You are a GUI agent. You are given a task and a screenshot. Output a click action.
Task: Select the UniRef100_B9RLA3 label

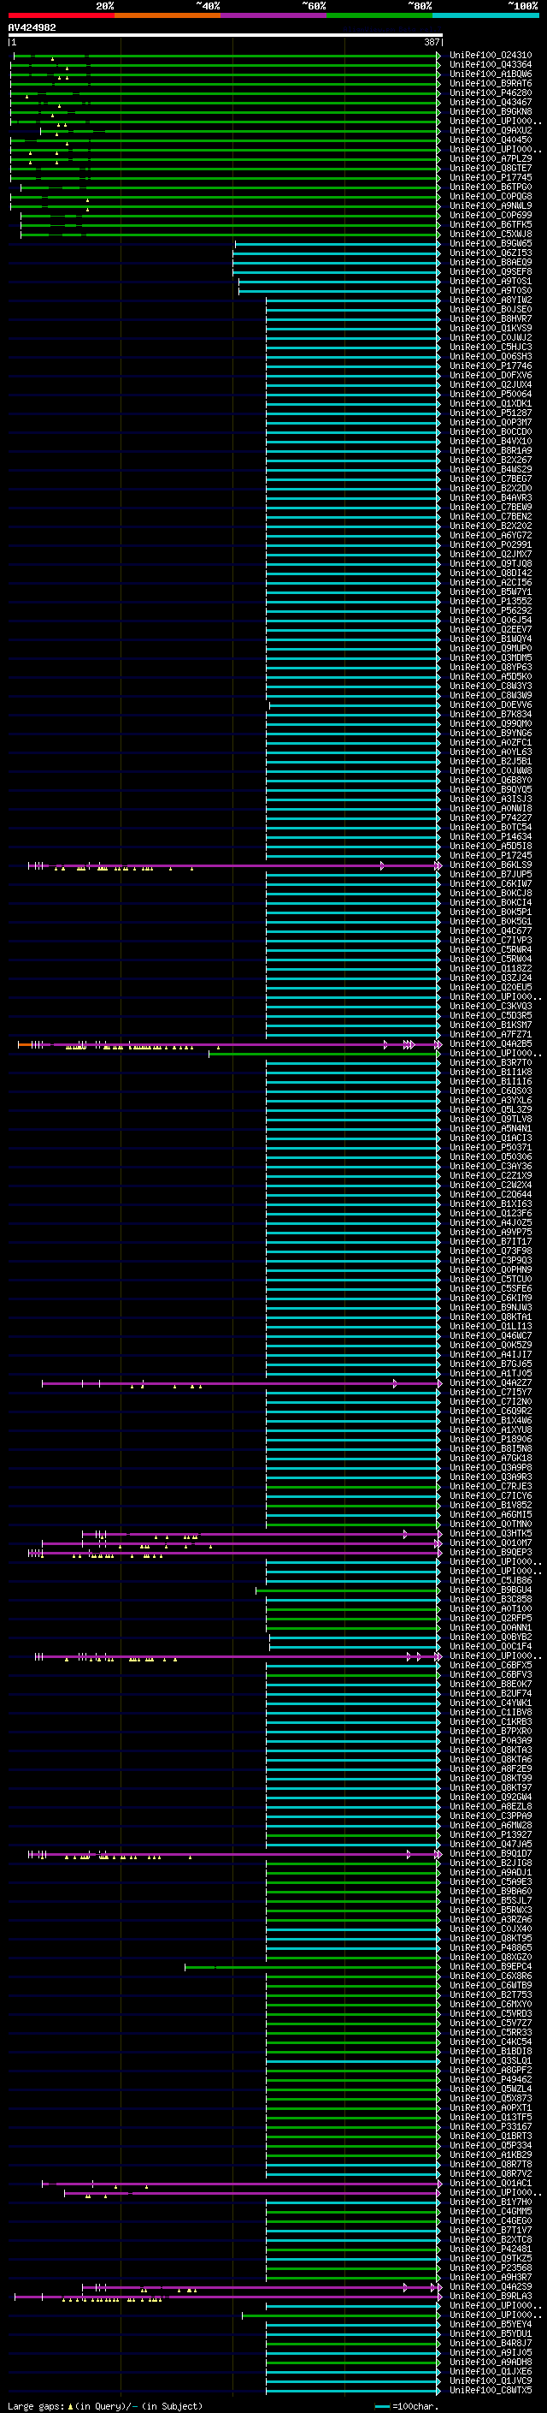(x=490, y=2296)
